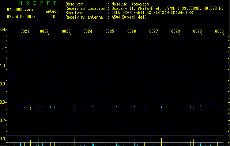
Task: Click the Ogata-vill. Akita-Pref. JAPAN location text
Action: 167,8
